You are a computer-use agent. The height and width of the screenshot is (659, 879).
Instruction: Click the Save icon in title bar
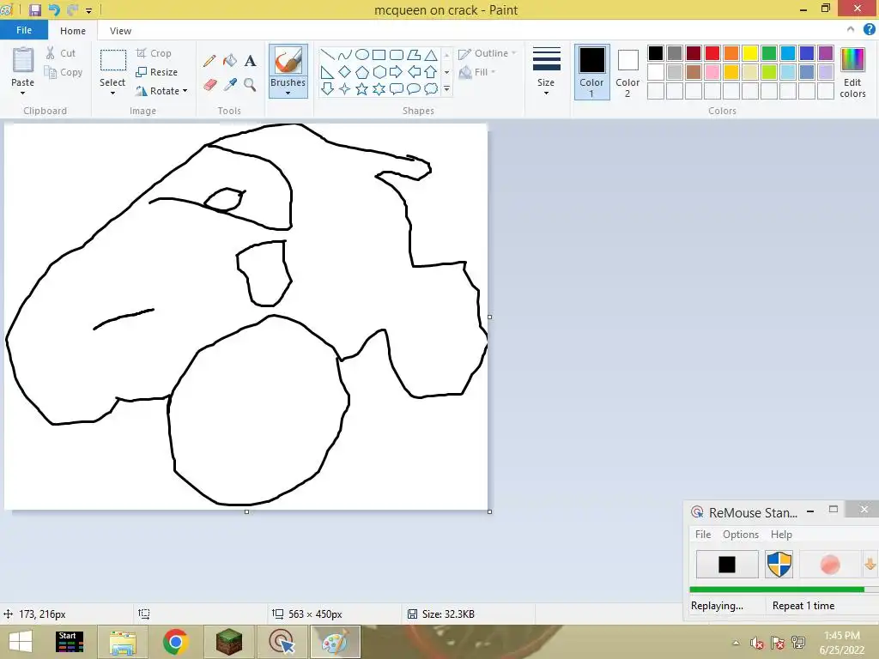(x=34, y=9)
